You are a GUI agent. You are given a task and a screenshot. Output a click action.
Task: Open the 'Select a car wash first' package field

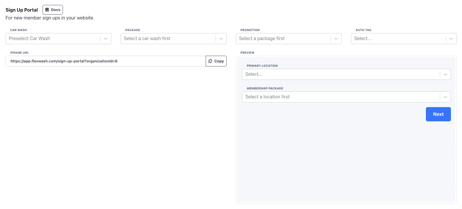174,39
